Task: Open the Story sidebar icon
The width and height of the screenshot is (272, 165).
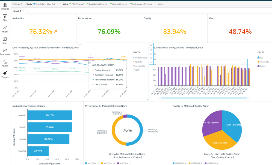Action: [5, 41]
